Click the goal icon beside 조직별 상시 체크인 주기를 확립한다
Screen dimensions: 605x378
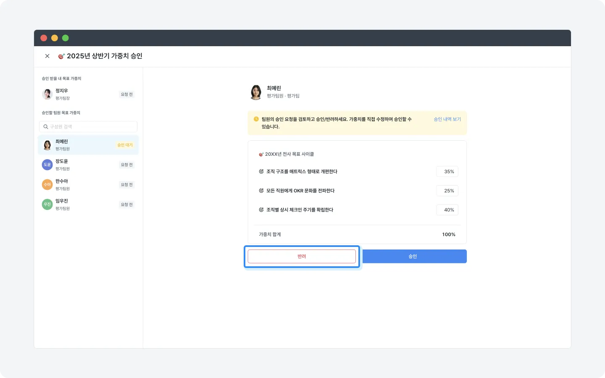click(x=261, y=210)
